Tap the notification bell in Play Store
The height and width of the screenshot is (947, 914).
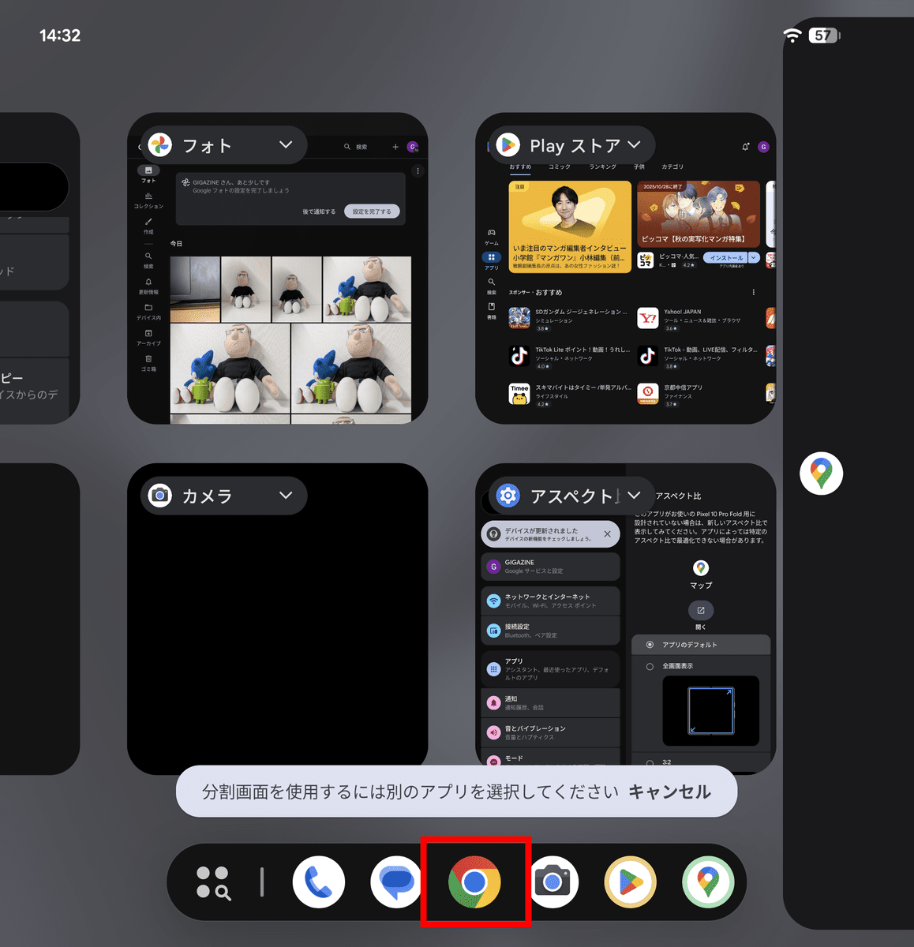click(745, 147)
